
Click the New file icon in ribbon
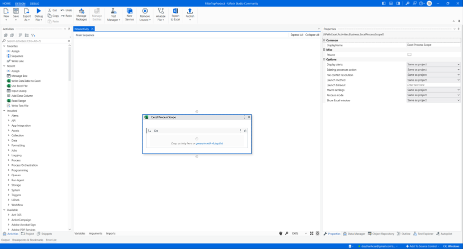pyautogui.click(x=6, y=14)
